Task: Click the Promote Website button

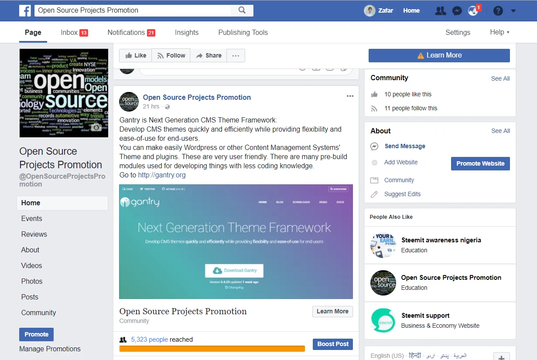Action: click(480, 163)
